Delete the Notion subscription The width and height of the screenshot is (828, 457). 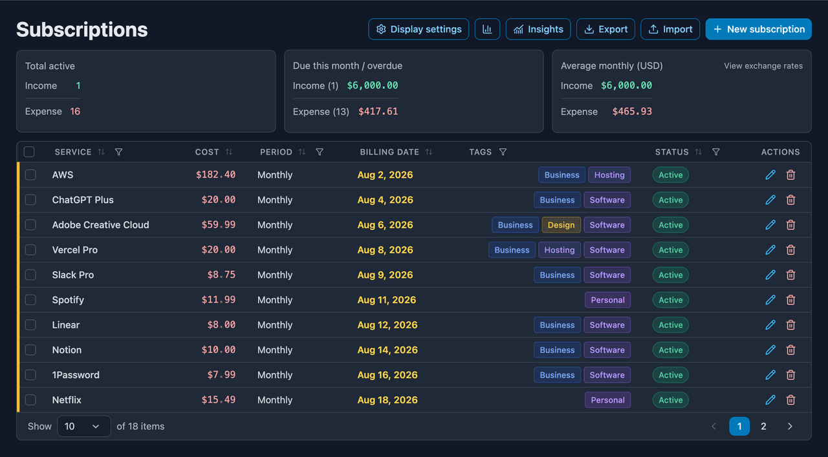[x=790, y=350]
